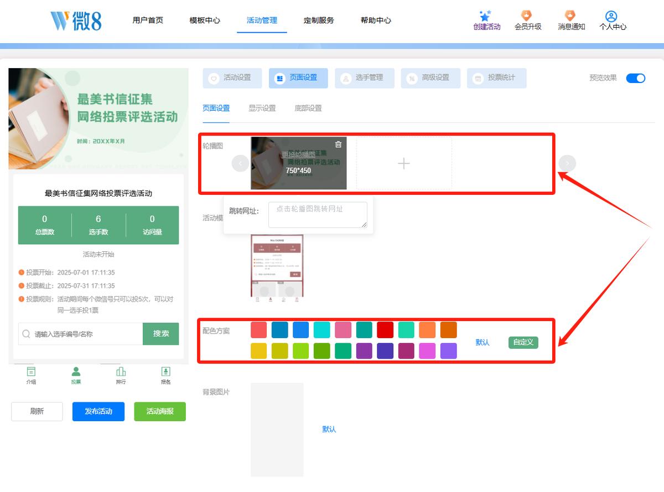Switch to 投票统计 tab
This screenshot has width=664, height=492.
[497, 78]
